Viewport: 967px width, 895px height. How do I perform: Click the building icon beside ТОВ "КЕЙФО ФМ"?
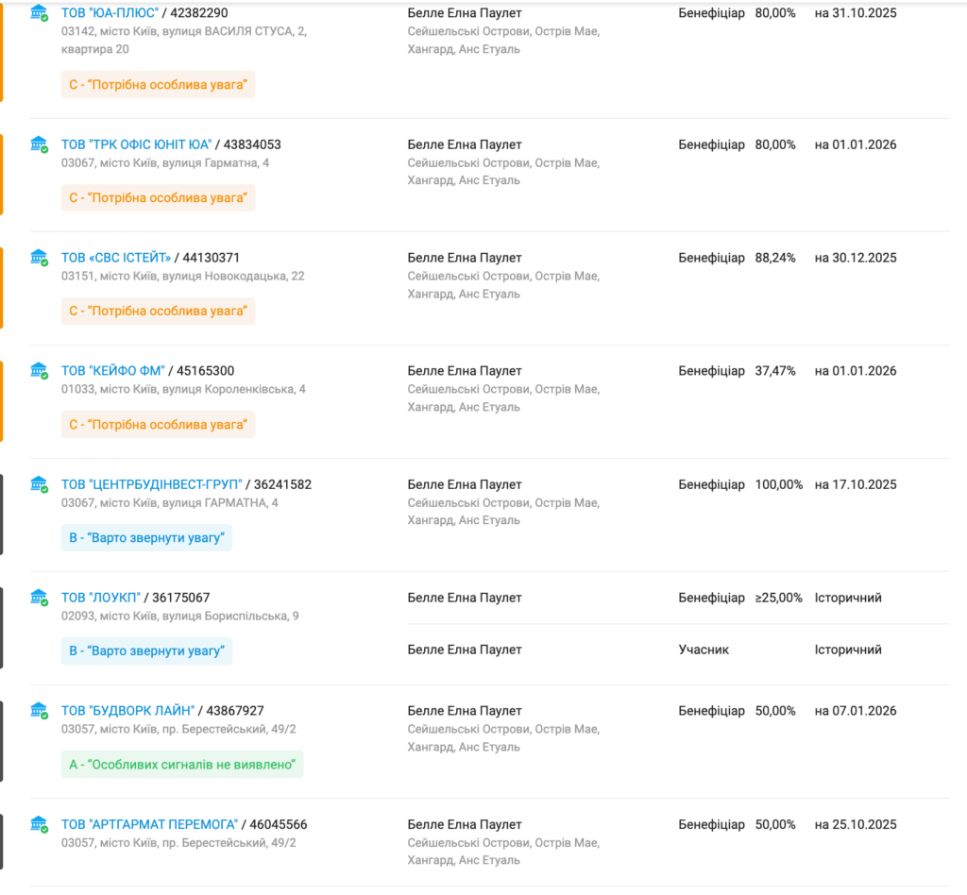coord(39,370)
